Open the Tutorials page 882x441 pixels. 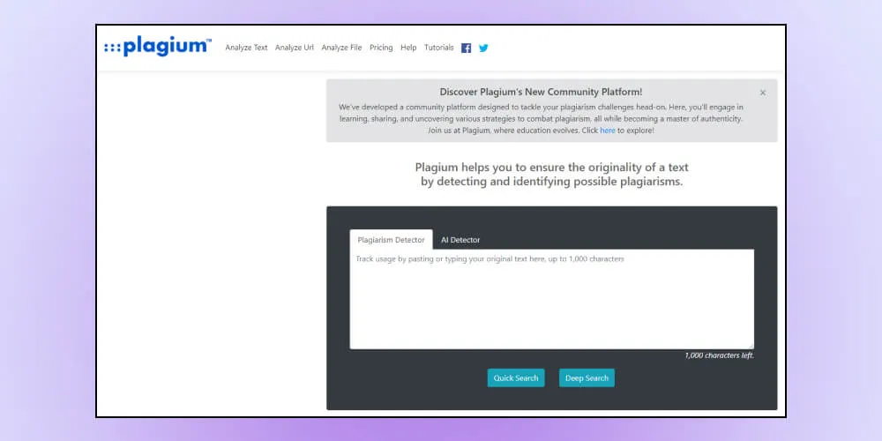point(438,48)
